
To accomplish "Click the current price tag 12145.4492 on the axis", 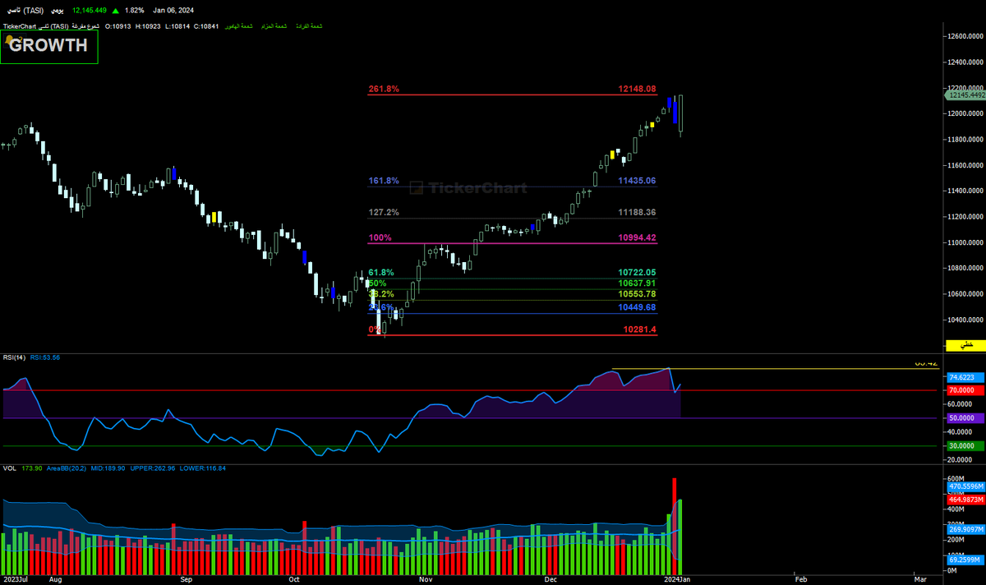I will point(966,95).
